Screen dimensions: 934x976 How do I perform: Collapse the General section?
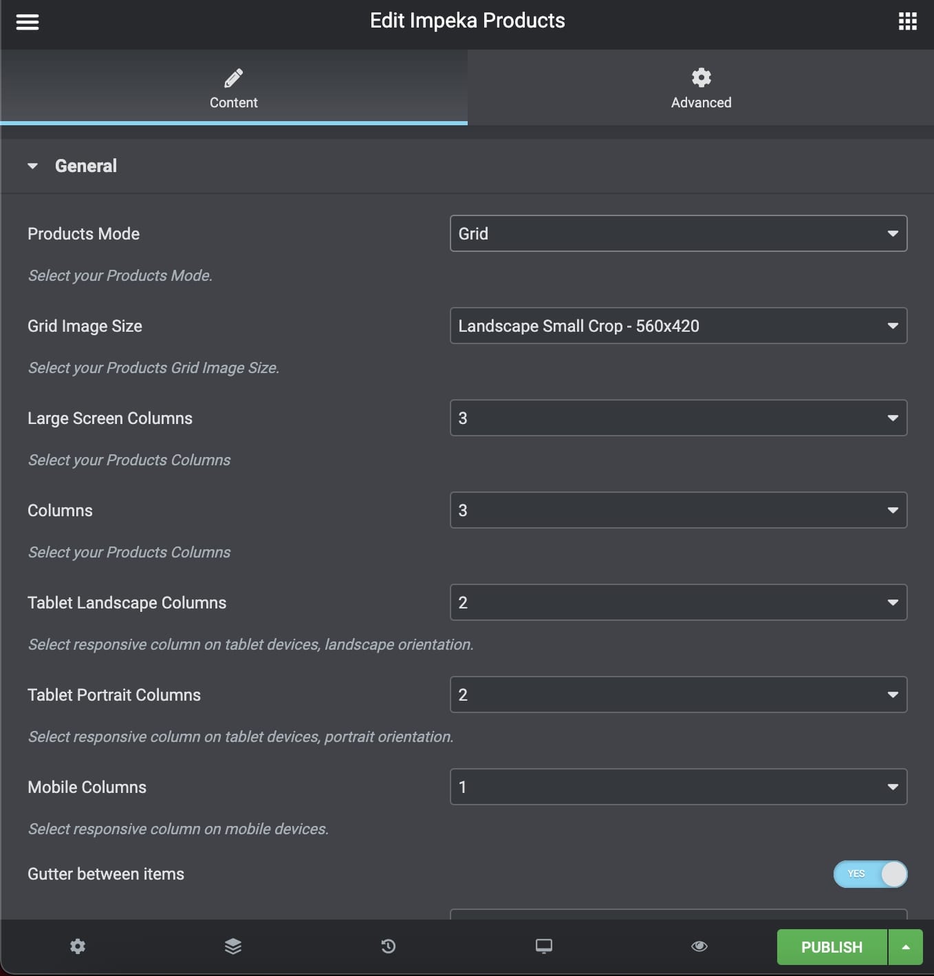(x=85, y=166)
